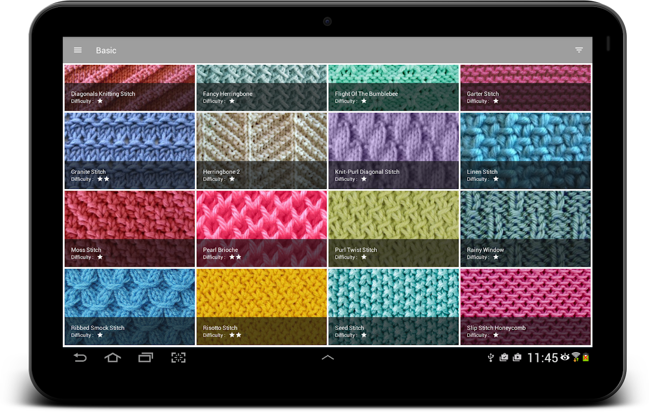
Task: Open the Diagonals Knitting Stitch pattern
Action: pyautogui.click(x=129, y=87)
